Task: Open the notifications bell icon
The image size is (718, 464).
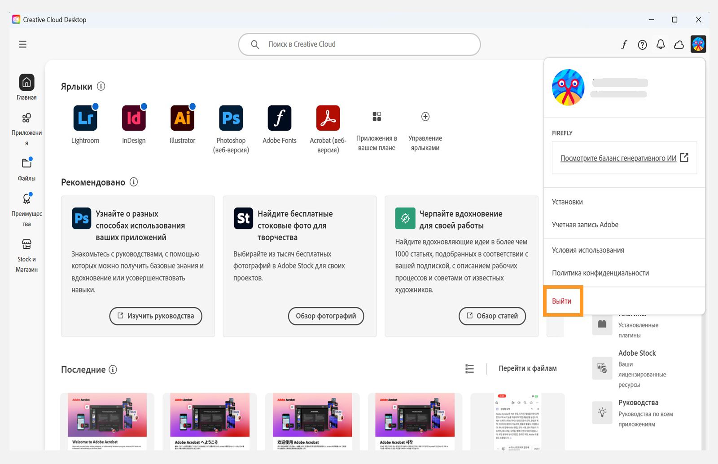Action: pyautogui.click(x=661, y=44)
